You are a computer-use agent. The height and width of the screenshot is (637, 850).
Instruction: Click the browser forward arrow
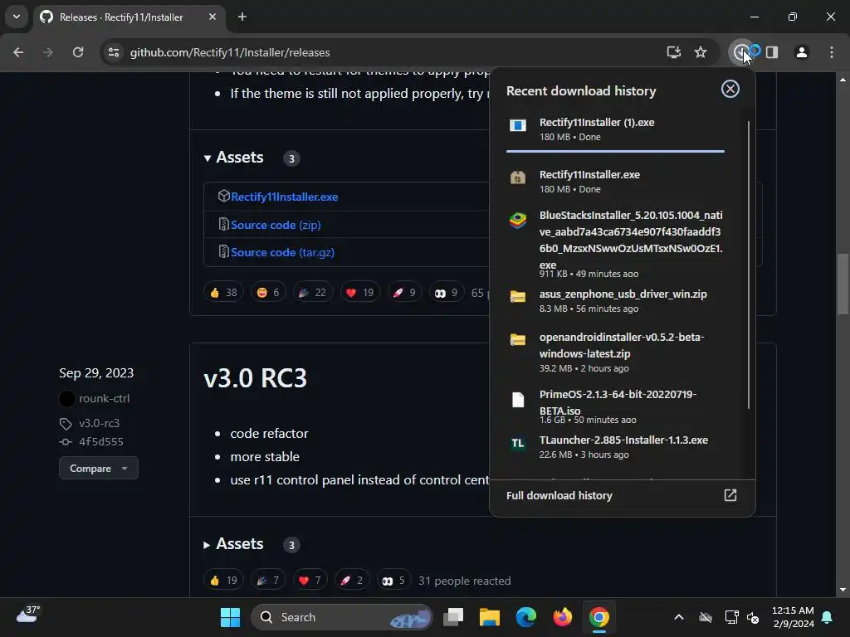tap(48, 52)
